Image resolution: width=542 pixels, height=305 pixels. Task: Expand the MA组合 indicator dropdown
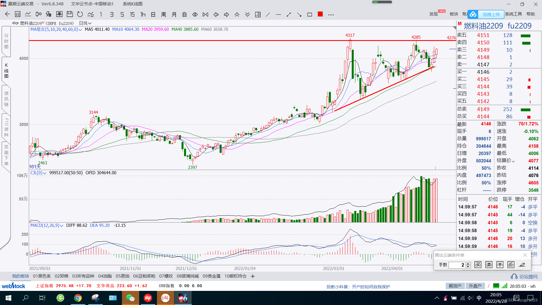(80, 30)
